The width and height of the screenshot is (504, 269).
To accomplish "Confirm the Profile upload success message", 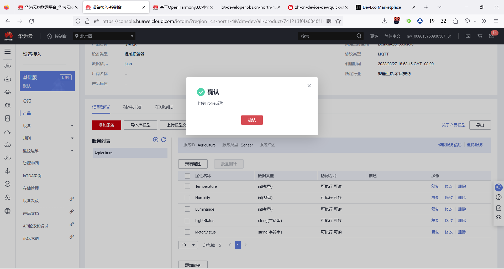I will tap(252, 120).
